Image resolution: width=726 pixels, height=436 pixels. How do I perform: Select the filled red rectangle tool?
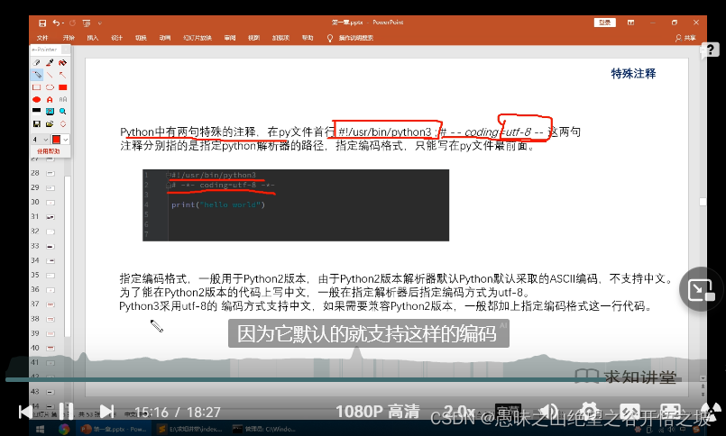coord(62,86)
